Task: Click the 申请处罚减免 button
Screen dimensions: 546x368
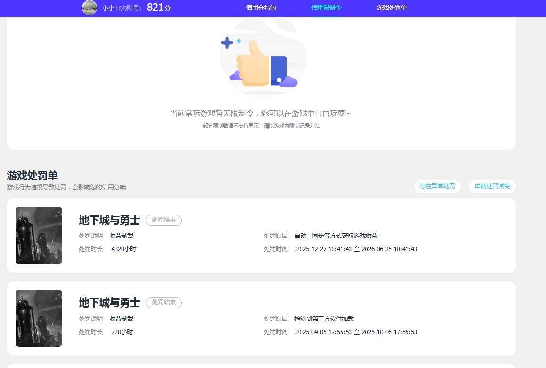Action: click(x=492, y=186)
